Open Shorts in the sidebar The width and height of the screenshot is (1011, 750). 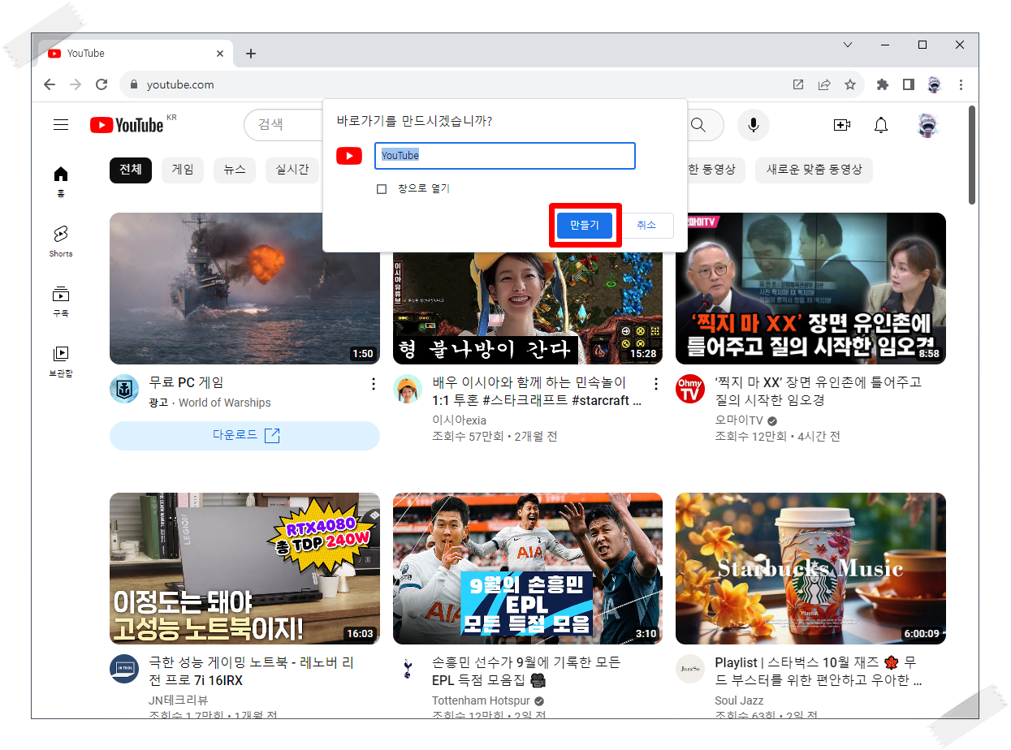pos(61,242)
